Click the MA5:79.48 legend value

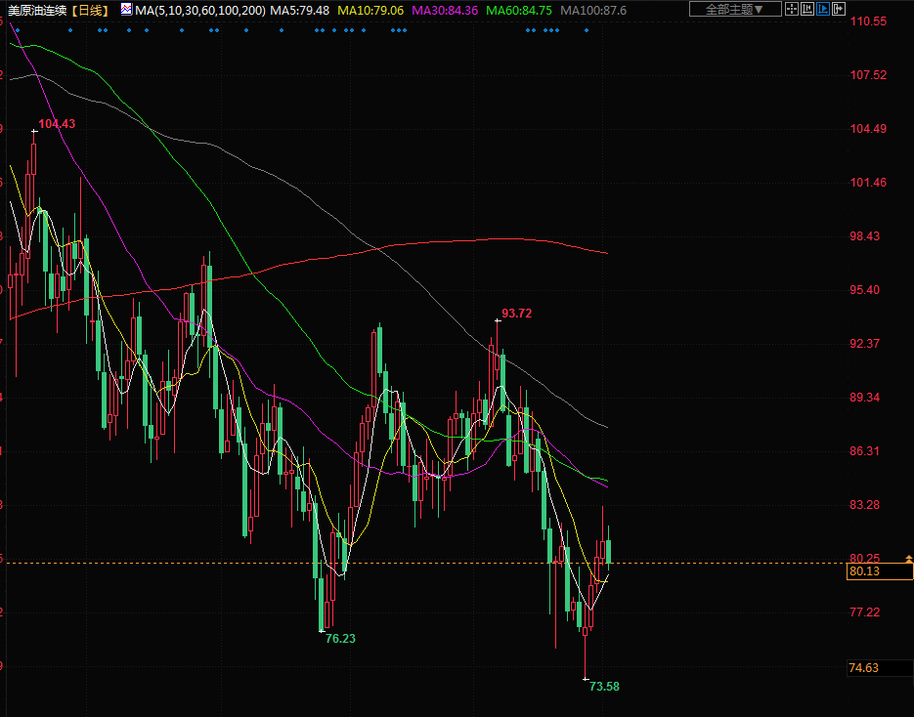[x=300, y=10]
